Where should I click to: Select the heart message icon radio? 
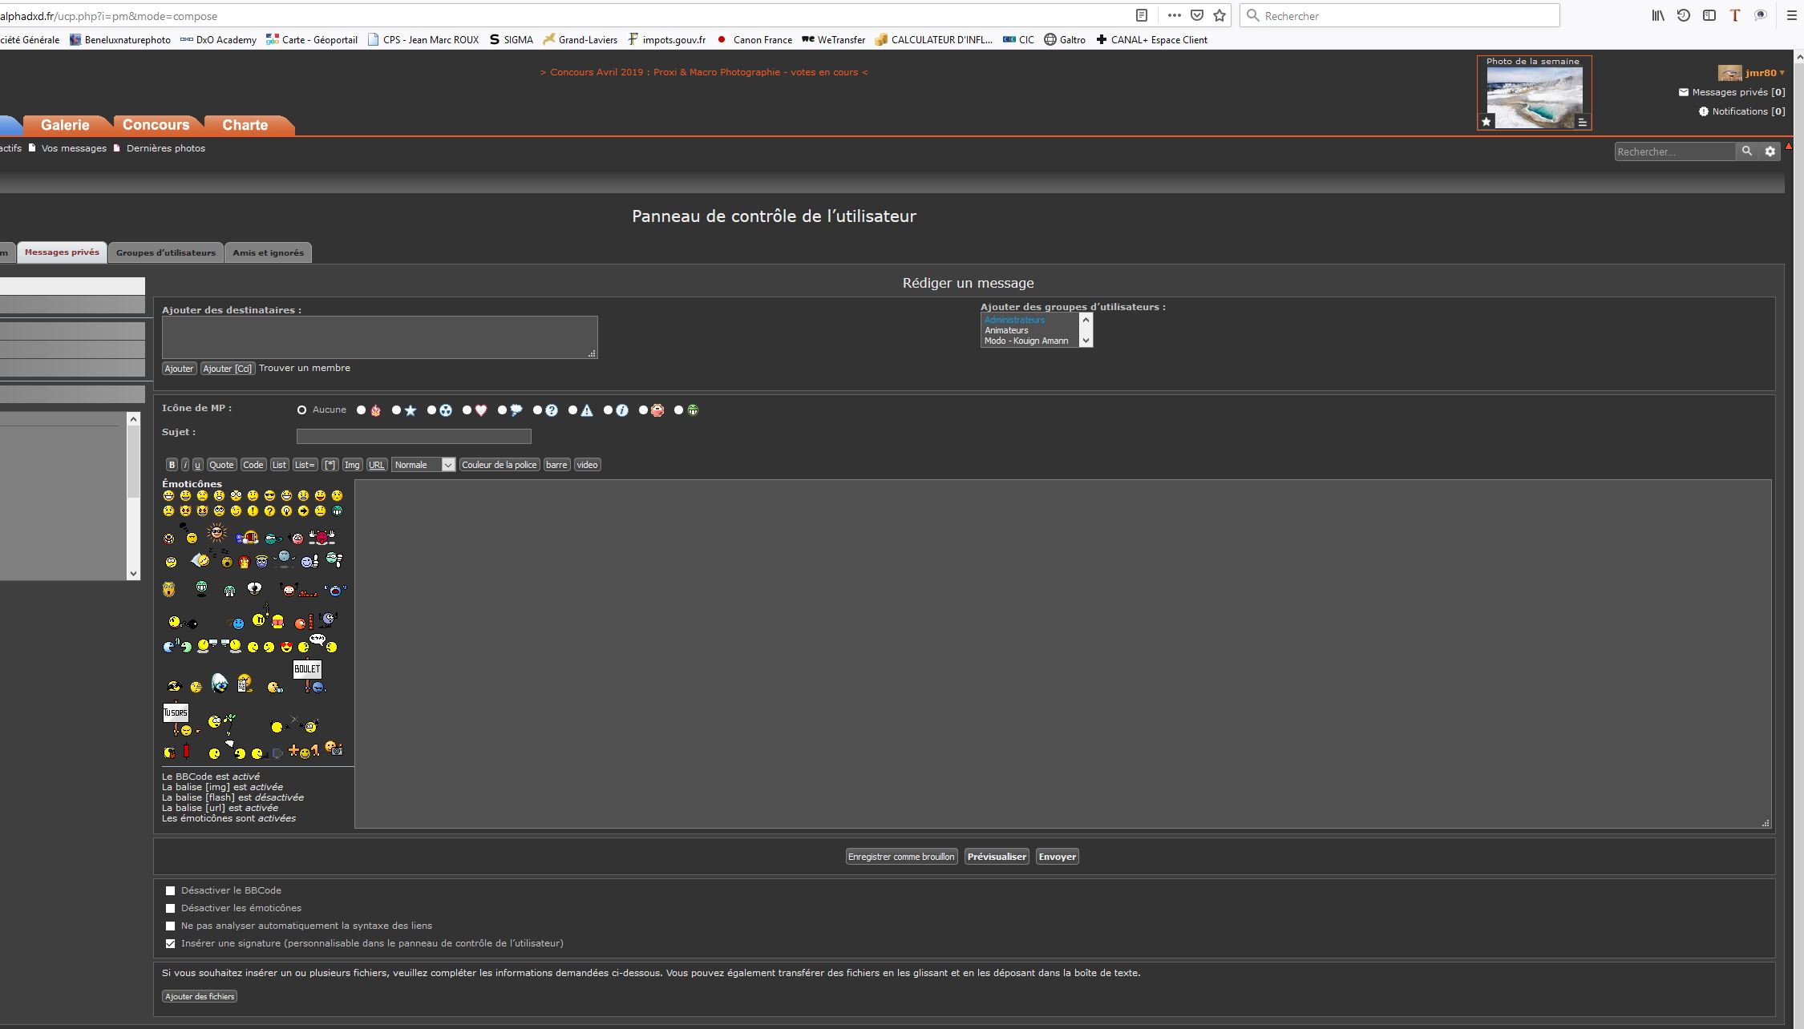467,410
